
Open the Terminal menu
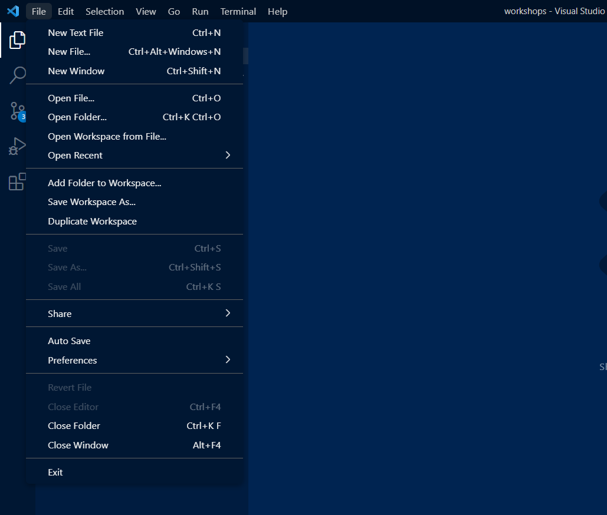(x=238, y=11)
